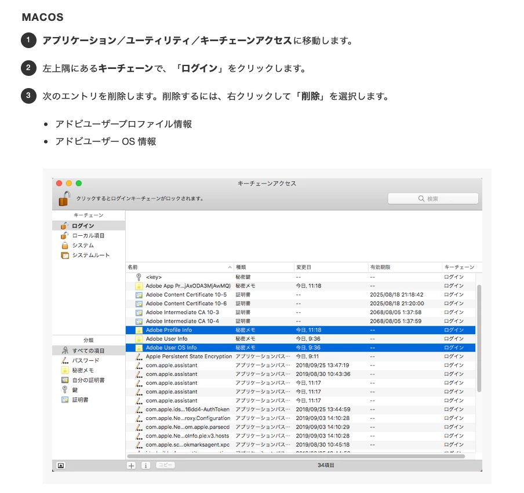Select the Adobe Profile Info entry

[x=300, y=330]
